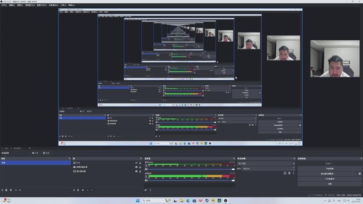
Task: Click the 300 ms transition duration field
Action: [x=267, y=169]
